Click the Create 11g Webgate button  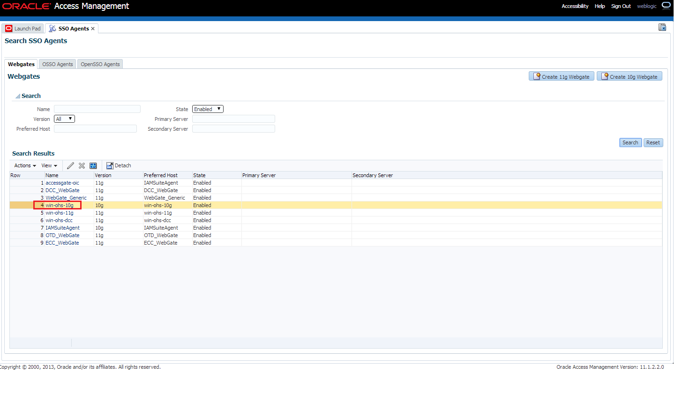pos(562,76)
